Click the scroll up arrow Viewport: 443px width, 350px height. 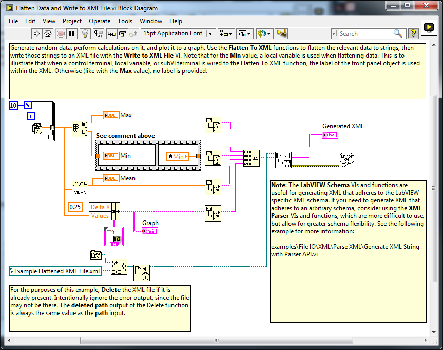(434, 45)
